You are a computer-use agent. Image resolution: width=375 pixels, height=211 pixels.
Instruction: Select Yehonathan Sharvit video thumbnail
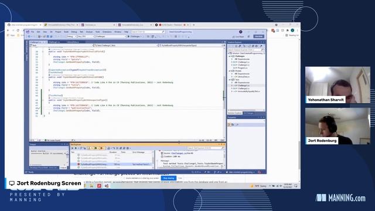point(337,85)
